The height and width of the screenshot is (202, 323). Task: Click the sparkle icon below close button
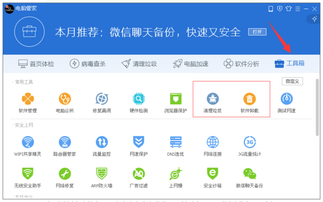pyautogui.click(x=314, y=19)
